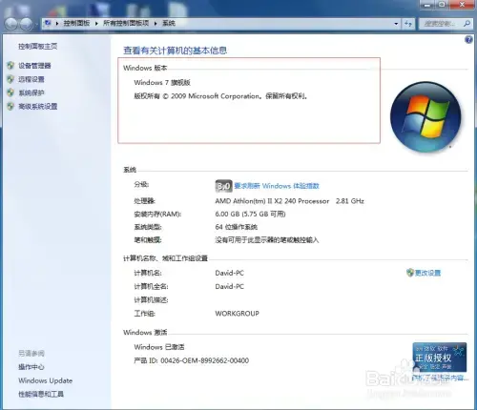Click the 3.0 experience index score badge
The height and width of the screenshot is (410, 477).
coord(223,186)
